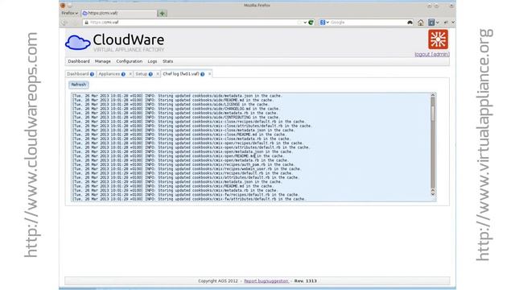Image resolution: width=515 pixels, height=290 pixels.
Task: Click the Report bug/suggestion link
Action: (266, 281)
